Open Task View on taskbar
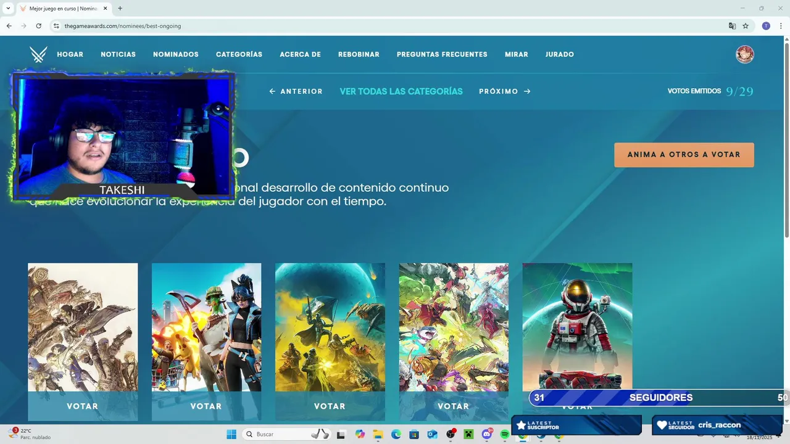Screen dimensions: 790x444 [x=341, y=434]
